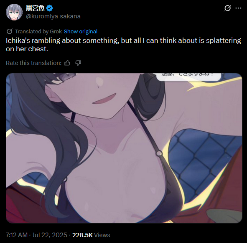This screenshot has width=247, height=243.
Task: Like the translation with the thumbs-up icon
Action: 67,63
